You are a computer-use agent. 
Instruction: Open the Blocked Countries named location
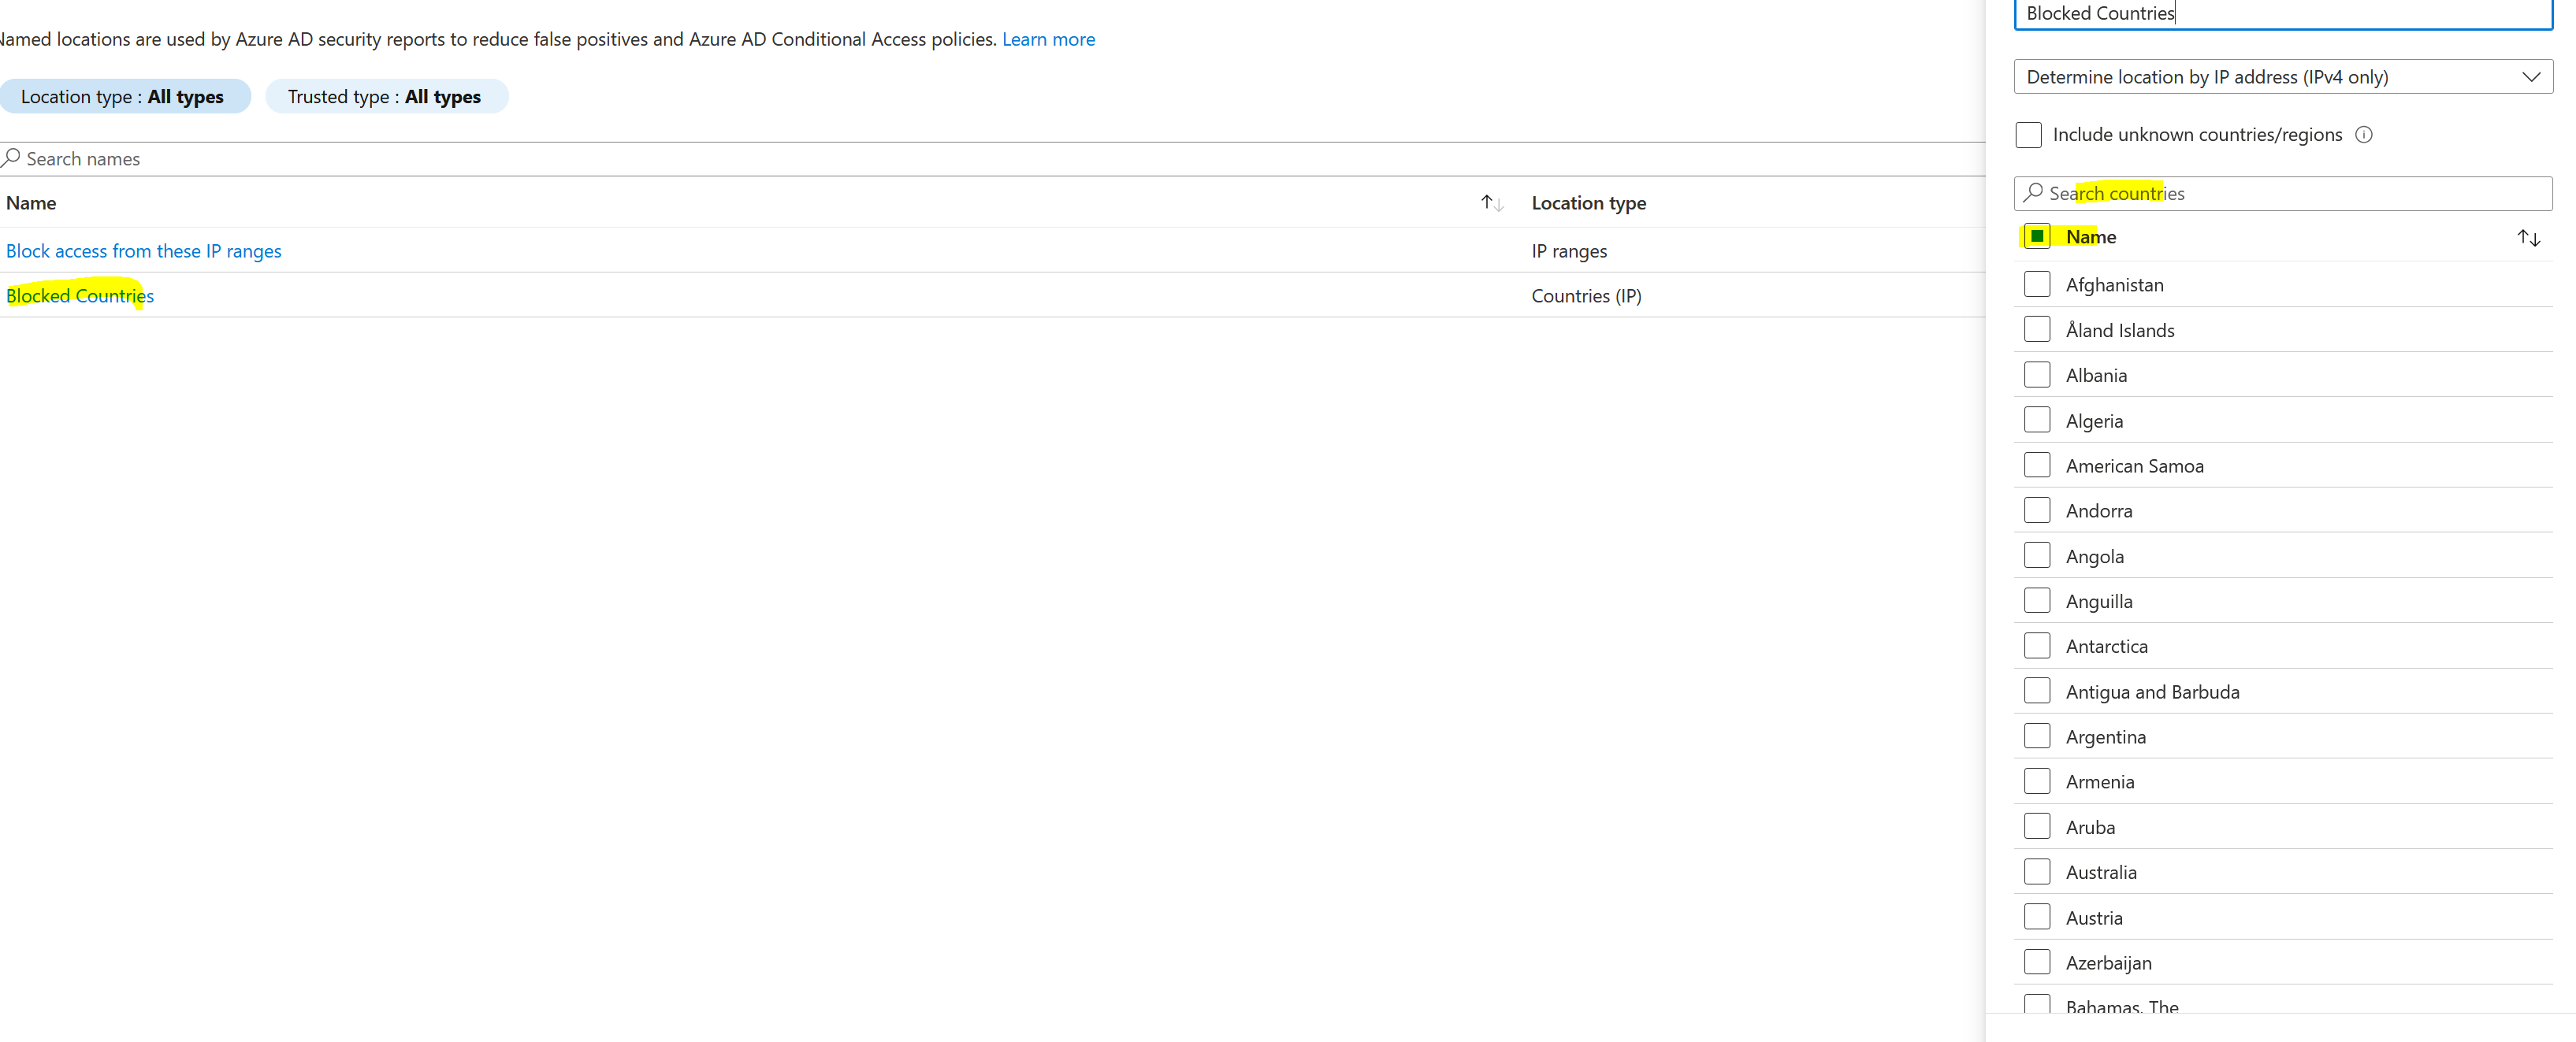pyautogui.click(x=80, y=295)
